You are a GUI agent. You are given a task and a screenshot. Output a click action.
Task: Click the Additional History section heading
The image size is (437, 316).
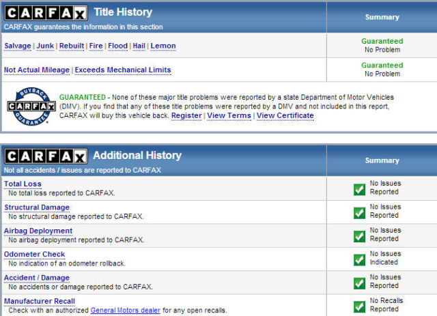tap(137, 155)
